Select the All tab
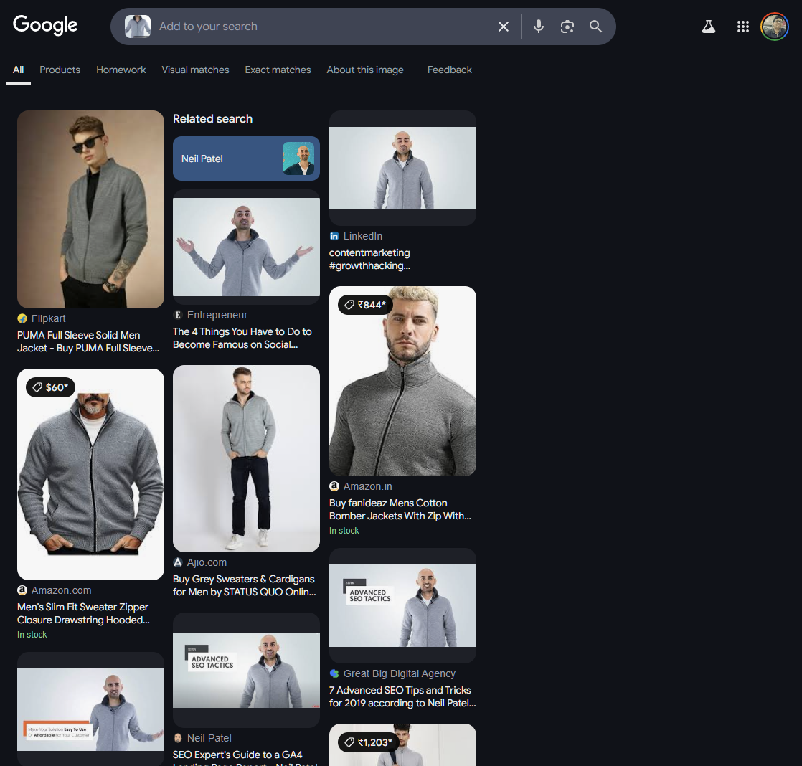 pos(19,70)
